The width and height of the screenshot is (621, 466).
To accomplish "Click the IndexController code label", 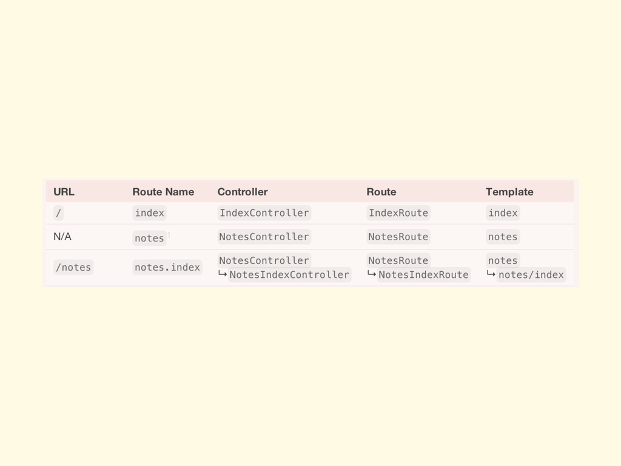I will pyautogui.click(x=264, y=213).
